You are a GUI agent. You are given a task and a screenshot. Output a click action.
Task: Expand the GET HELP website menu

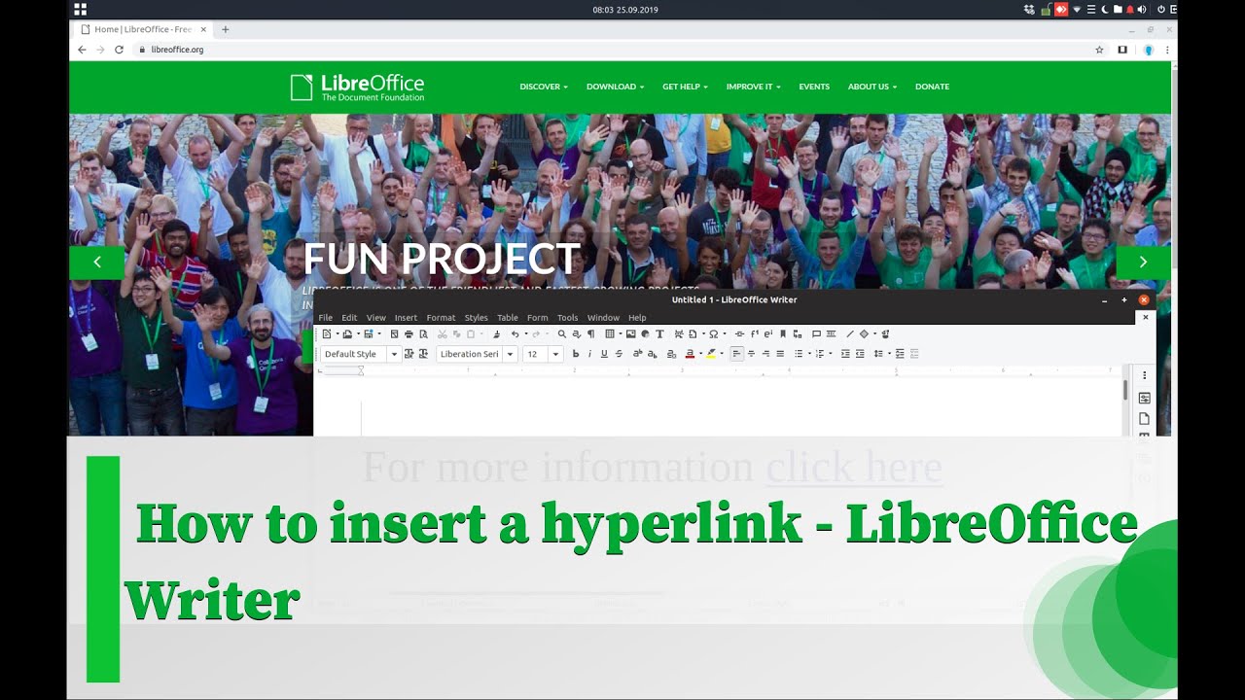point(685,87)
